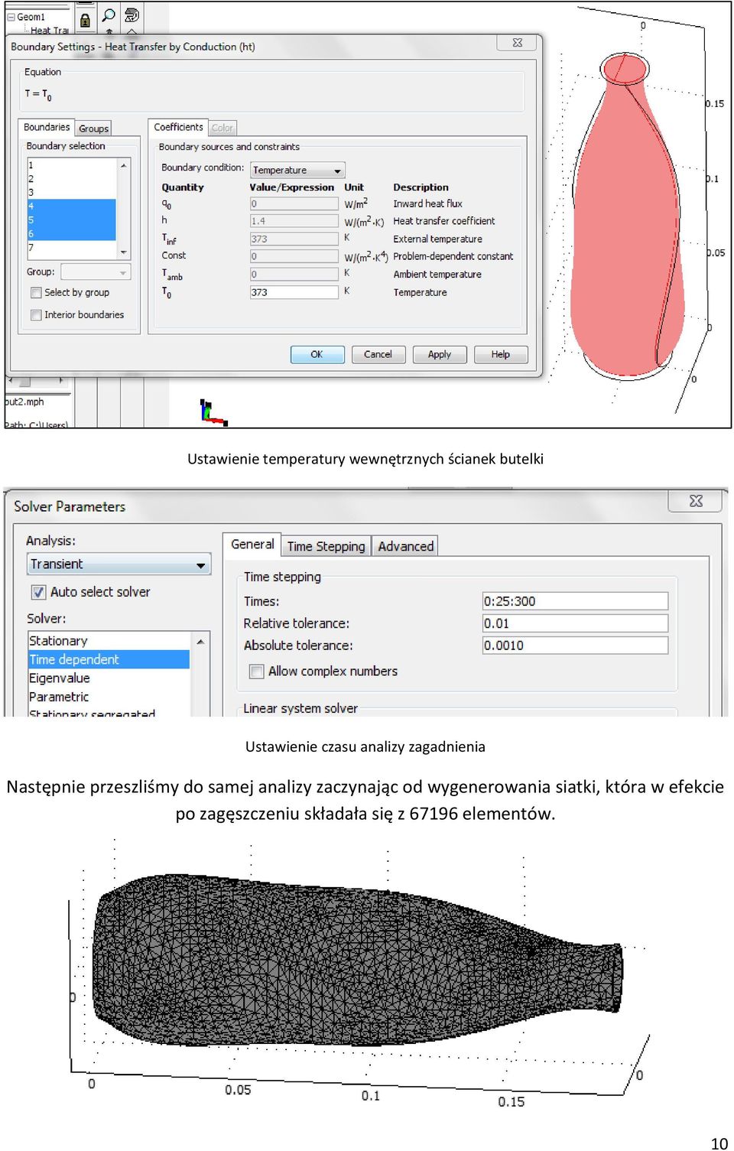734x1151 pixels.
Task: Open the Group dropdown
Action: tap(96, 272)
